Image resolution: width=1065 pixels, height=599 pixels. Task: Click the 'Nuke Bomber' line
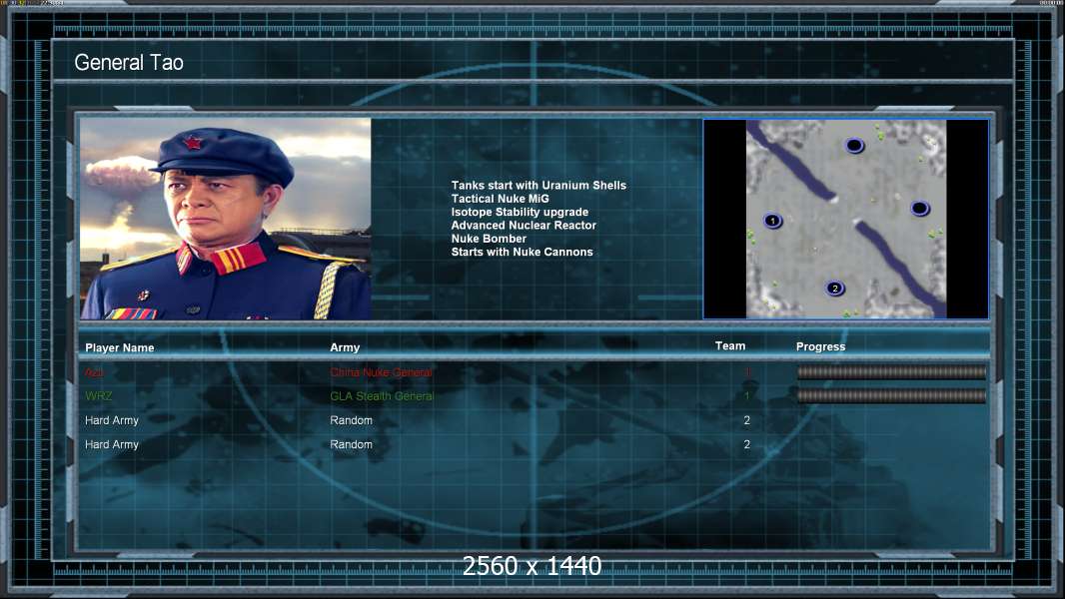coord(489,239)
